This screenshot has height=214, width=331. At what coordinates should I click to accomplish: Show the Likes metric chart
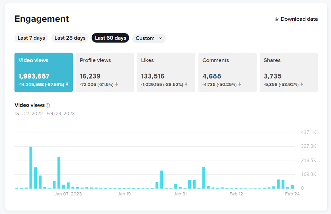[x=166, y=72]
